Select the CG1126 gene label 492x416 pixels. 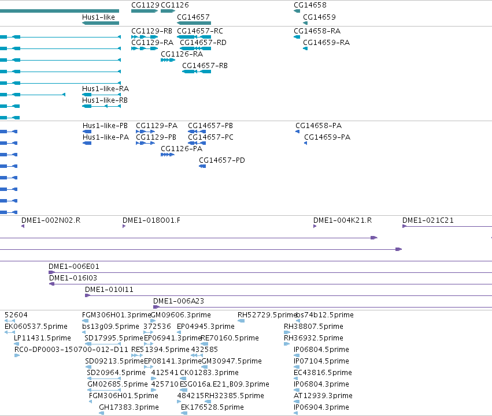(x=175, y=5)
